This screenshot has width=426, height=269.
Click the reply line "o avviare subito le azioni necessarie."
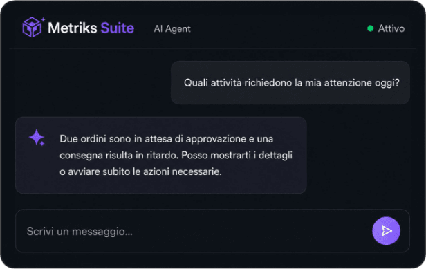pyautogui.click(x=141, y=171)
